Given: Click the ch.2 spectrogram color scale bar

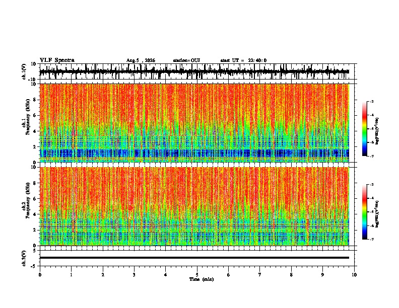Looking at the screenshot, I should (364, 212).
